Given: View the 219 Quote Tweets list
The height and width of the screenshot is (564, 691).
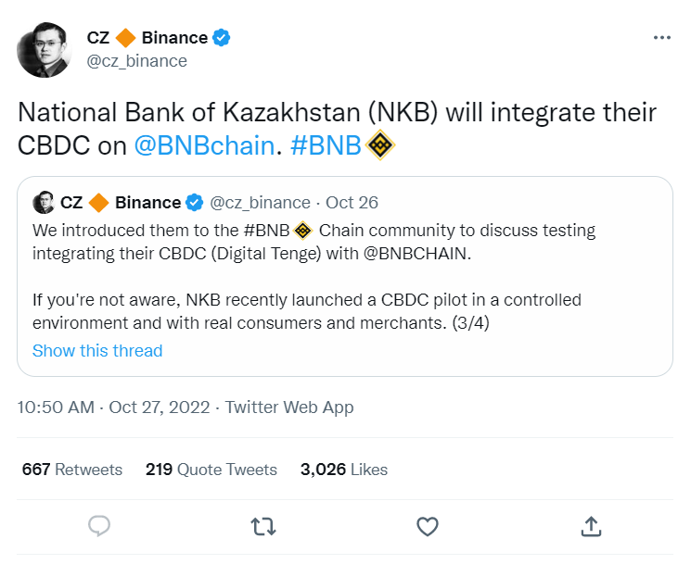Looking at the screenshot, I should [211, 470].
